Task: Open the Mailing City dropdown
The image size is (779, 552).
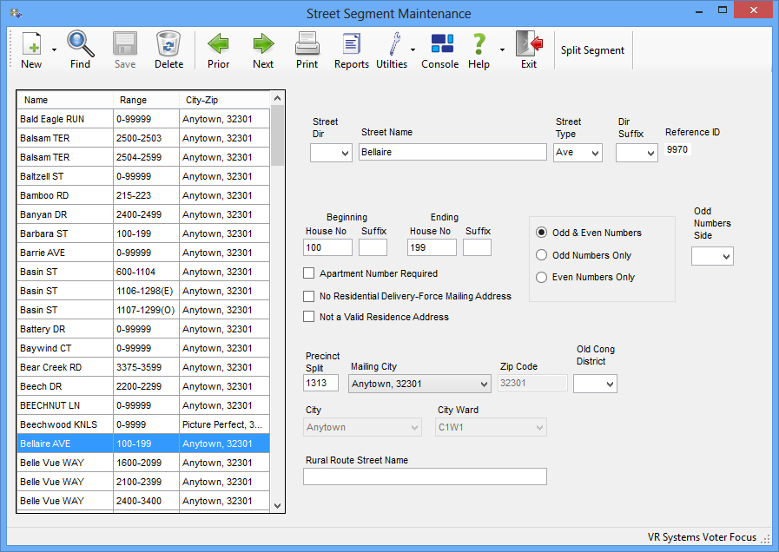Action: [x=419, y=384]
